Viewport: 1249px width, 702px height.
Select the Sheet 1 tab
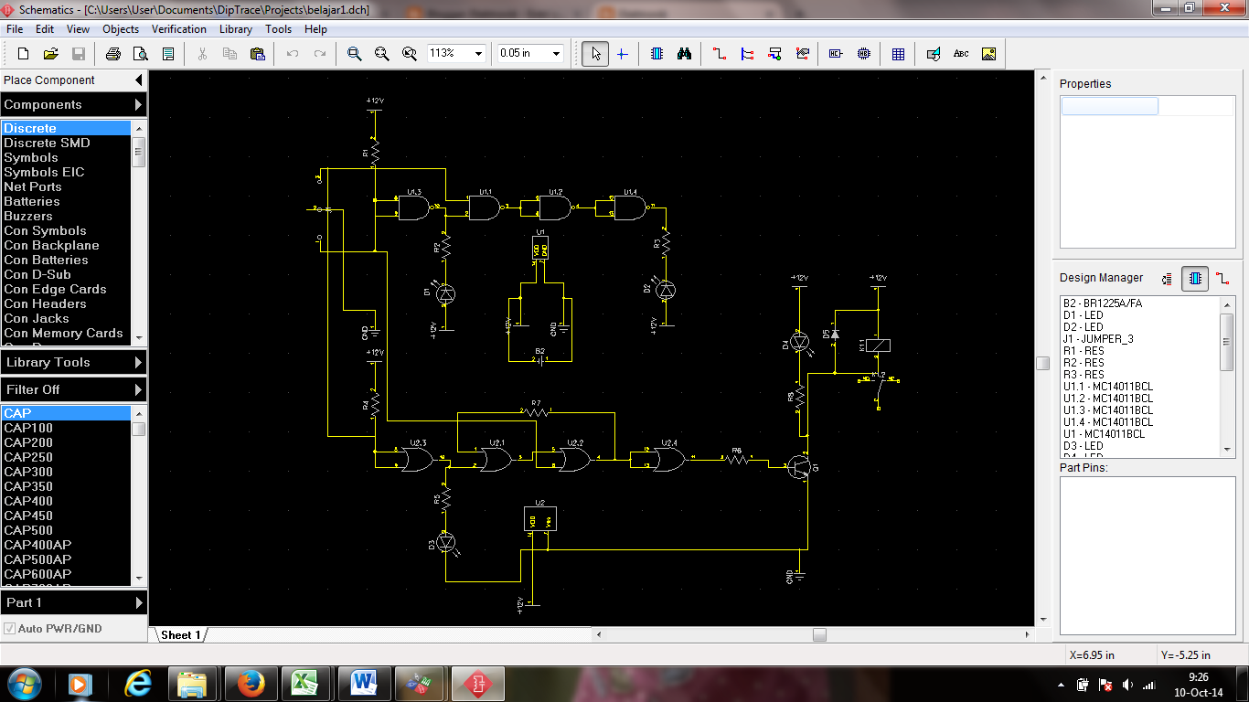179,633
